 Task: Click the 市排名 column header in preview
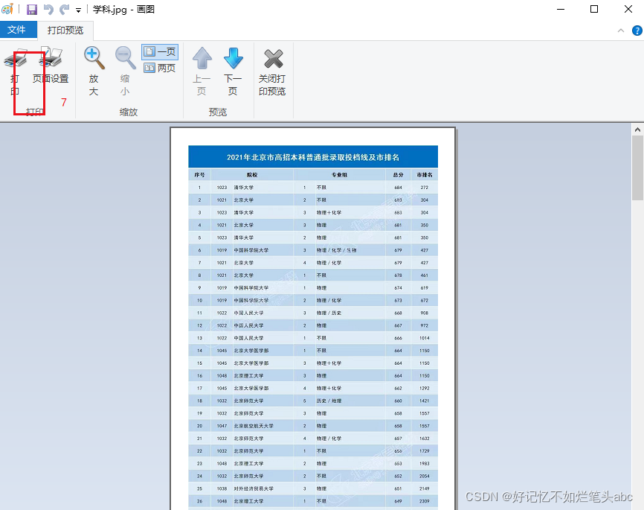[x=425, y=175]
